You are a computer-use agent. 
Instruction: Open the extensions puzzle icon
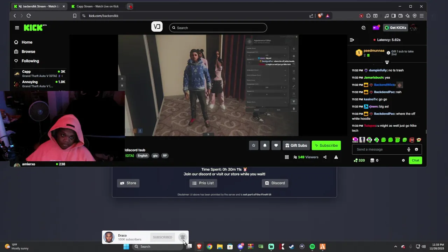pos(368,16)
